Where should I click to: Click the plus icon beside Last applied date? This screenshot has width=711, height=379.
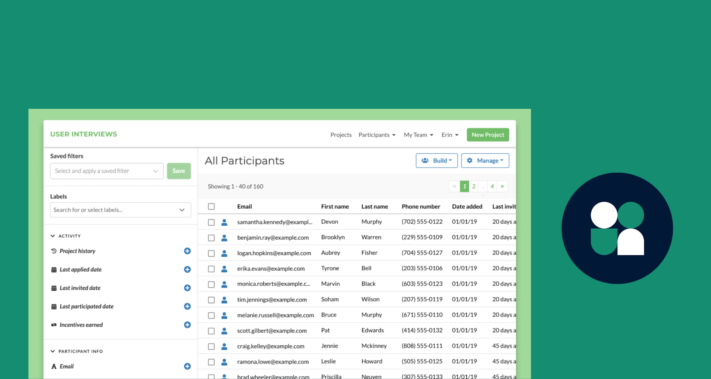(x=187, y=269)
